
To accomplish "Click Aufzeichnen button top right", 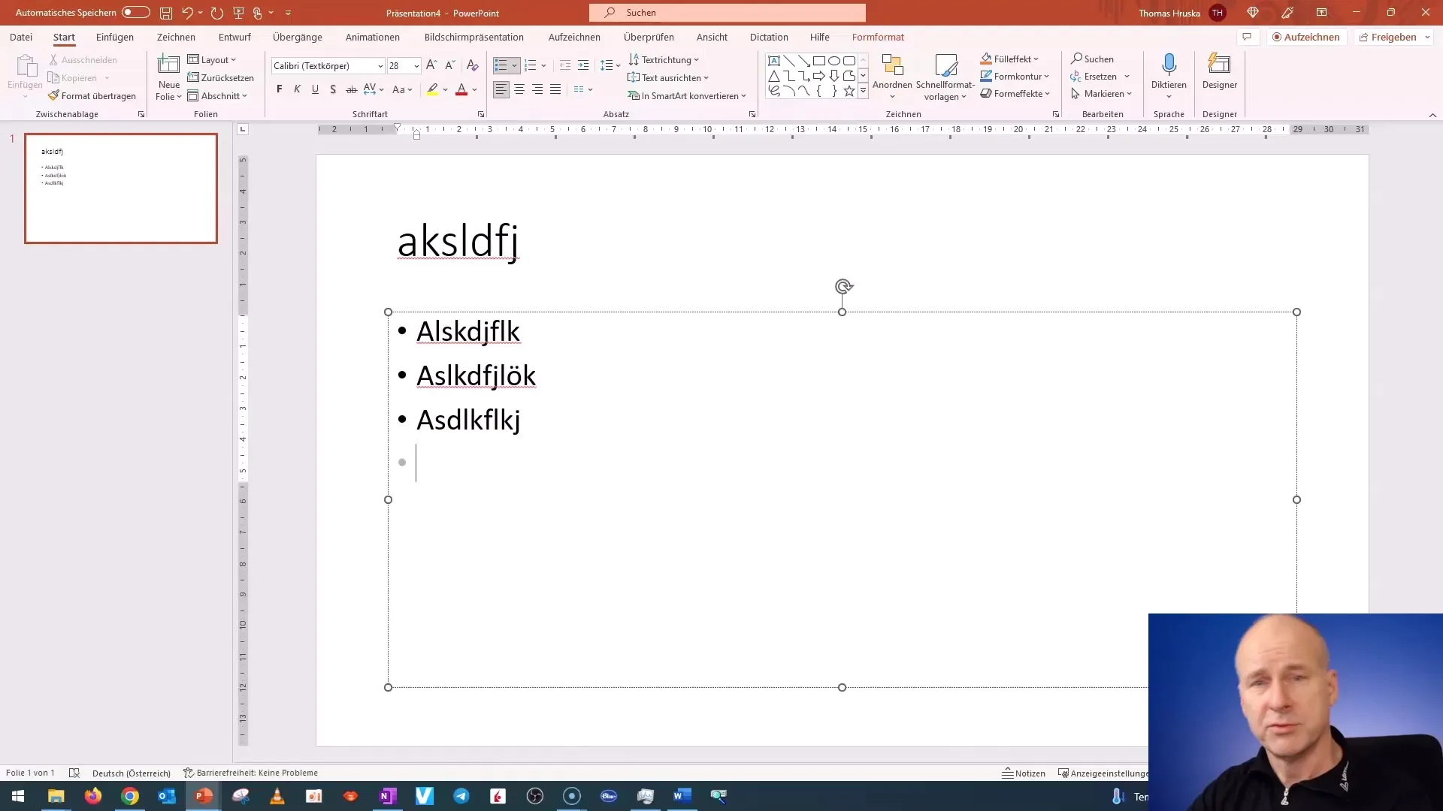I will tap(1306, 37).
